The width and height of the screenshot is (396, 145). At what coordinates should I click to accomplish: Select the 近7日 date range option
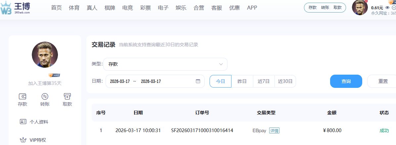(264, 81)
